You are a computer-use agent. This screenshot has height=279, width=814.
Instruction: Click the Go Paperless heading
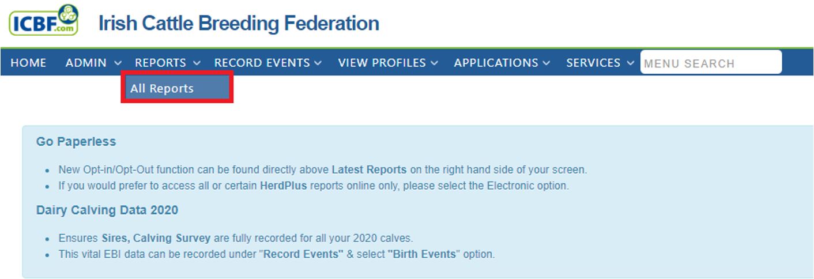click(x=76, y=142)
